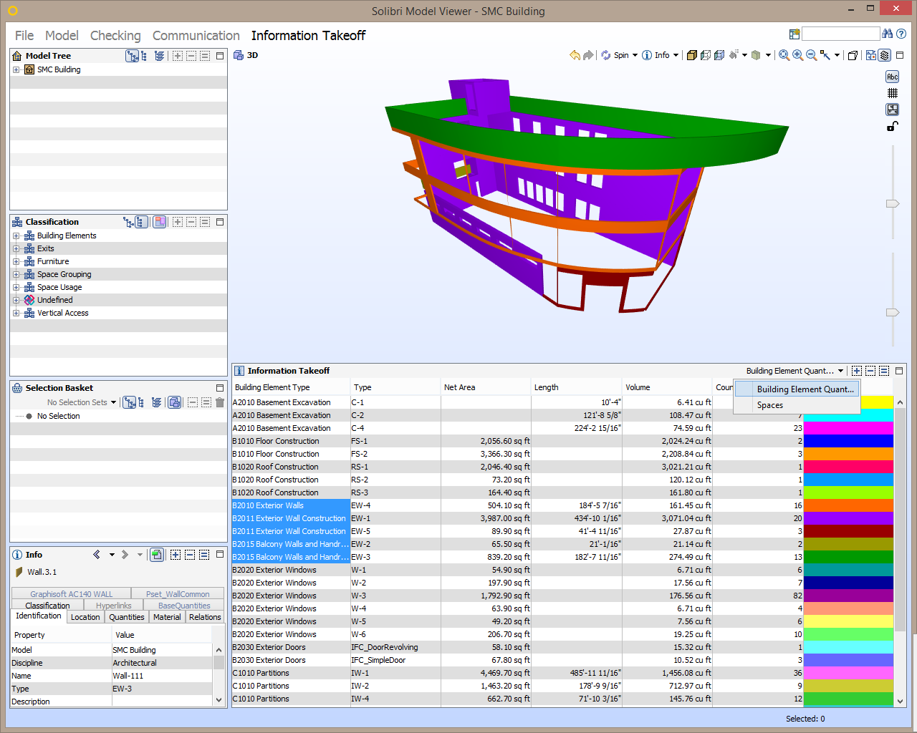
Task: Expand the SMC Building model tree node
Action: [x=16, y=69]
